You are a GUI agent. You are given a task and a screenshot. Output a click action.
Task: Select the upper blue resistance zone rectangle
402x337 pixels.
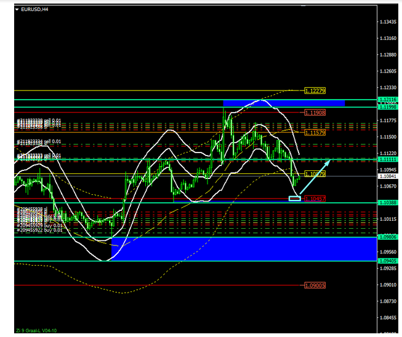[x=283, y=103]
